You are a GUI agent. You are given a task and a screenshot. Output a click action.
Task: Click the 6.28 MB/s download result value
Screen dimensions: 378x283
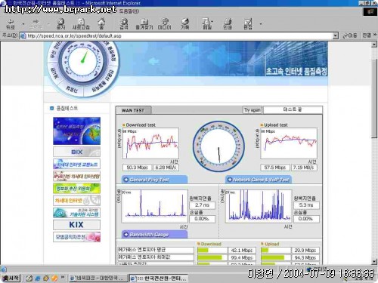pos(166,168)
